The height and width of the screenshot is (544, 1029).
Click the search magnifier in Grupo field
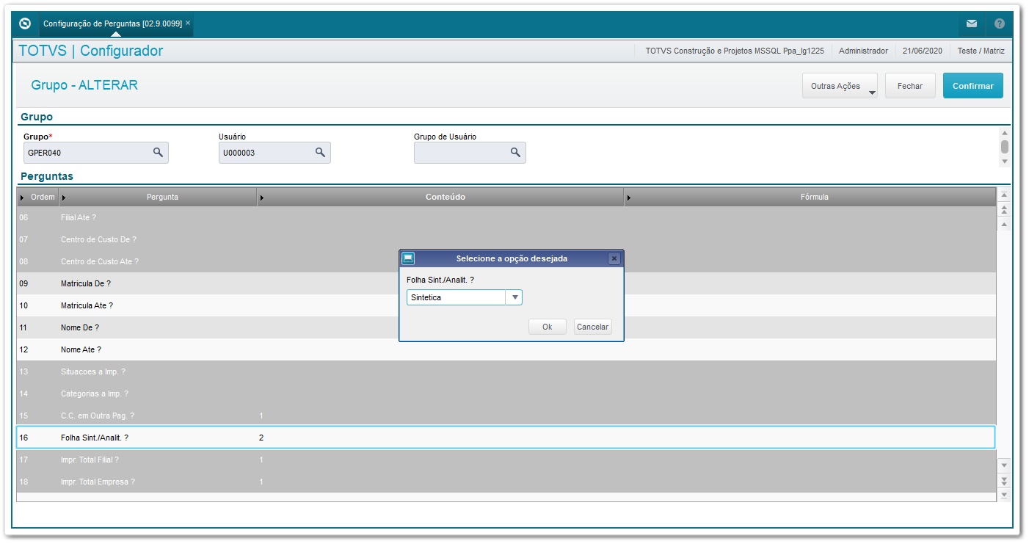tap(158, 152)
